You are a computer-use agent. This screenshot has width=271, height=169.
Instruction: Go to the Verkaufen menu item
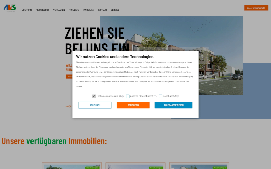click(59, 10)
